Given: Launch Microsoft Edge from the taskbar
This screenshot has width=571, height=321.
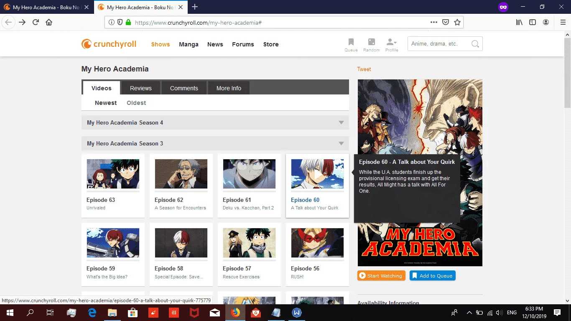Looking at the screenshot, I should coord(92,313).
